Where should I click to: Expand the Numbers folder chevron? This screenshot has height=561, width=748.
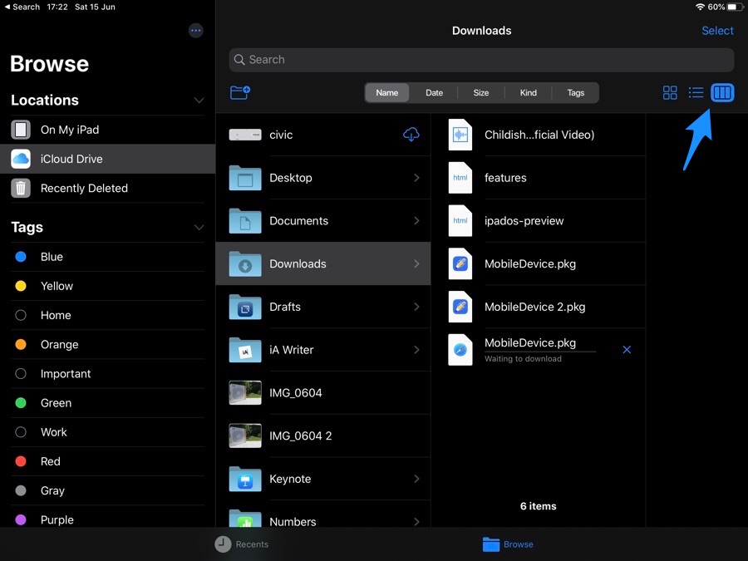(416, 522)
